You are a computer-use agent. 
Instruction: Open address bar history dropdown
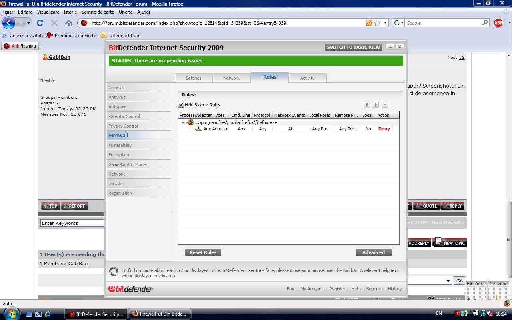385,23
